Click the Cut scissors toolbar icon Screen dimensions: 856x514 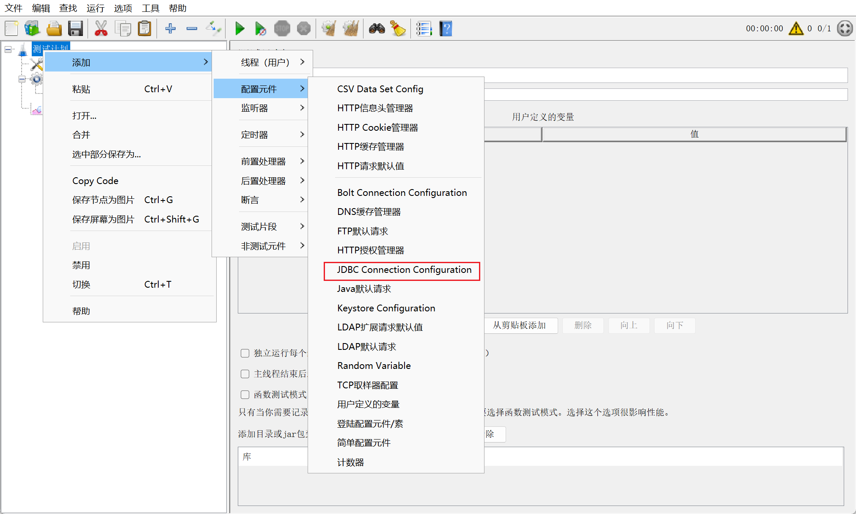click(101, 29)
